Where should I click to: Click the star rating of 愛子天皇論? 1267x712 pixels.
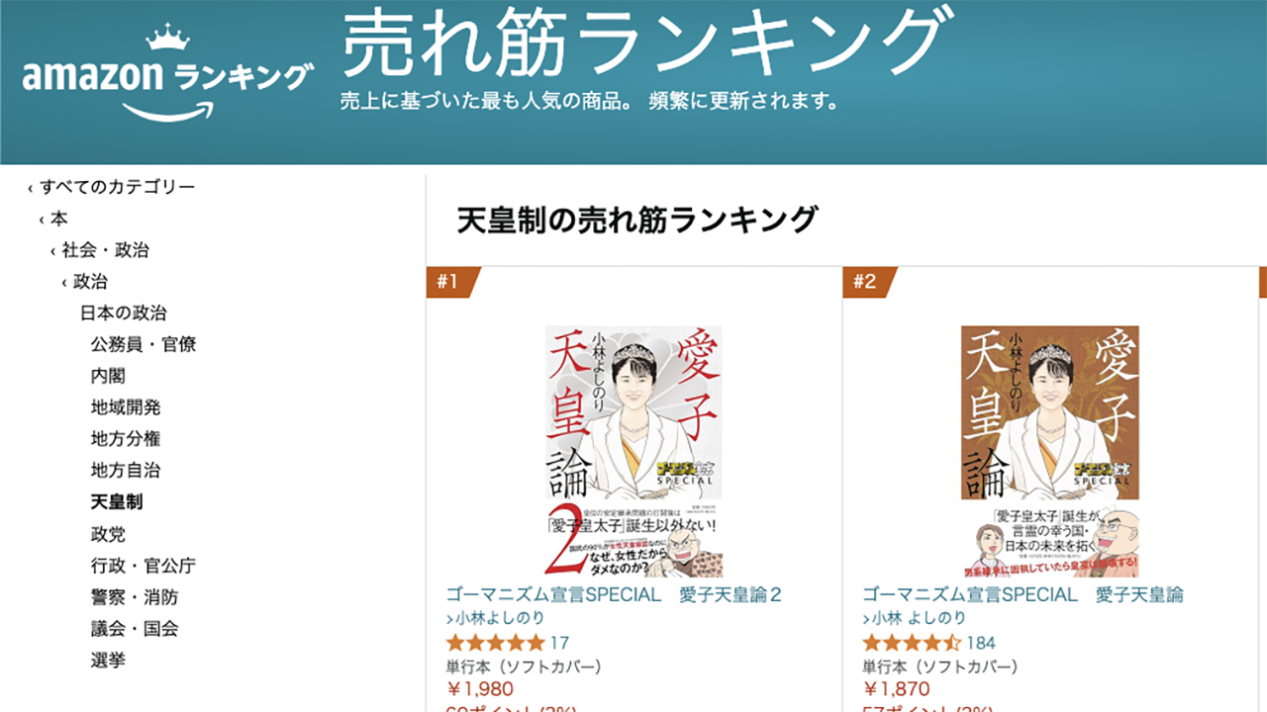pos(912,643)
